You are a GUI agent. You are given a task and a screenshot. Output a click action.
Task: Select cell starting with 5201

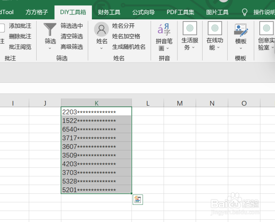(96, 189)
